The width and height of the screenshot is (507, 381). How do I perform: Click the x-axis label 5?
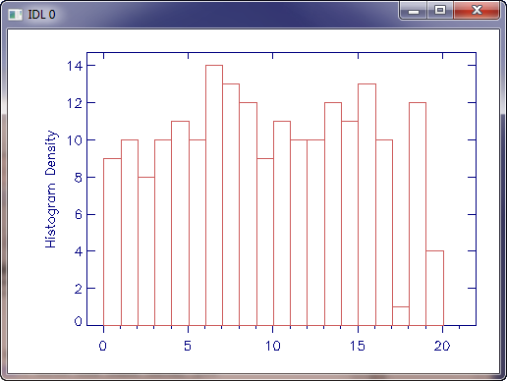click(188, 346)
